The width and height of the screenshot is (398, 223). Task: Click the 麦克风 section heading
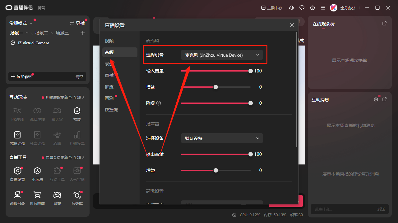[x=153, y=41]
